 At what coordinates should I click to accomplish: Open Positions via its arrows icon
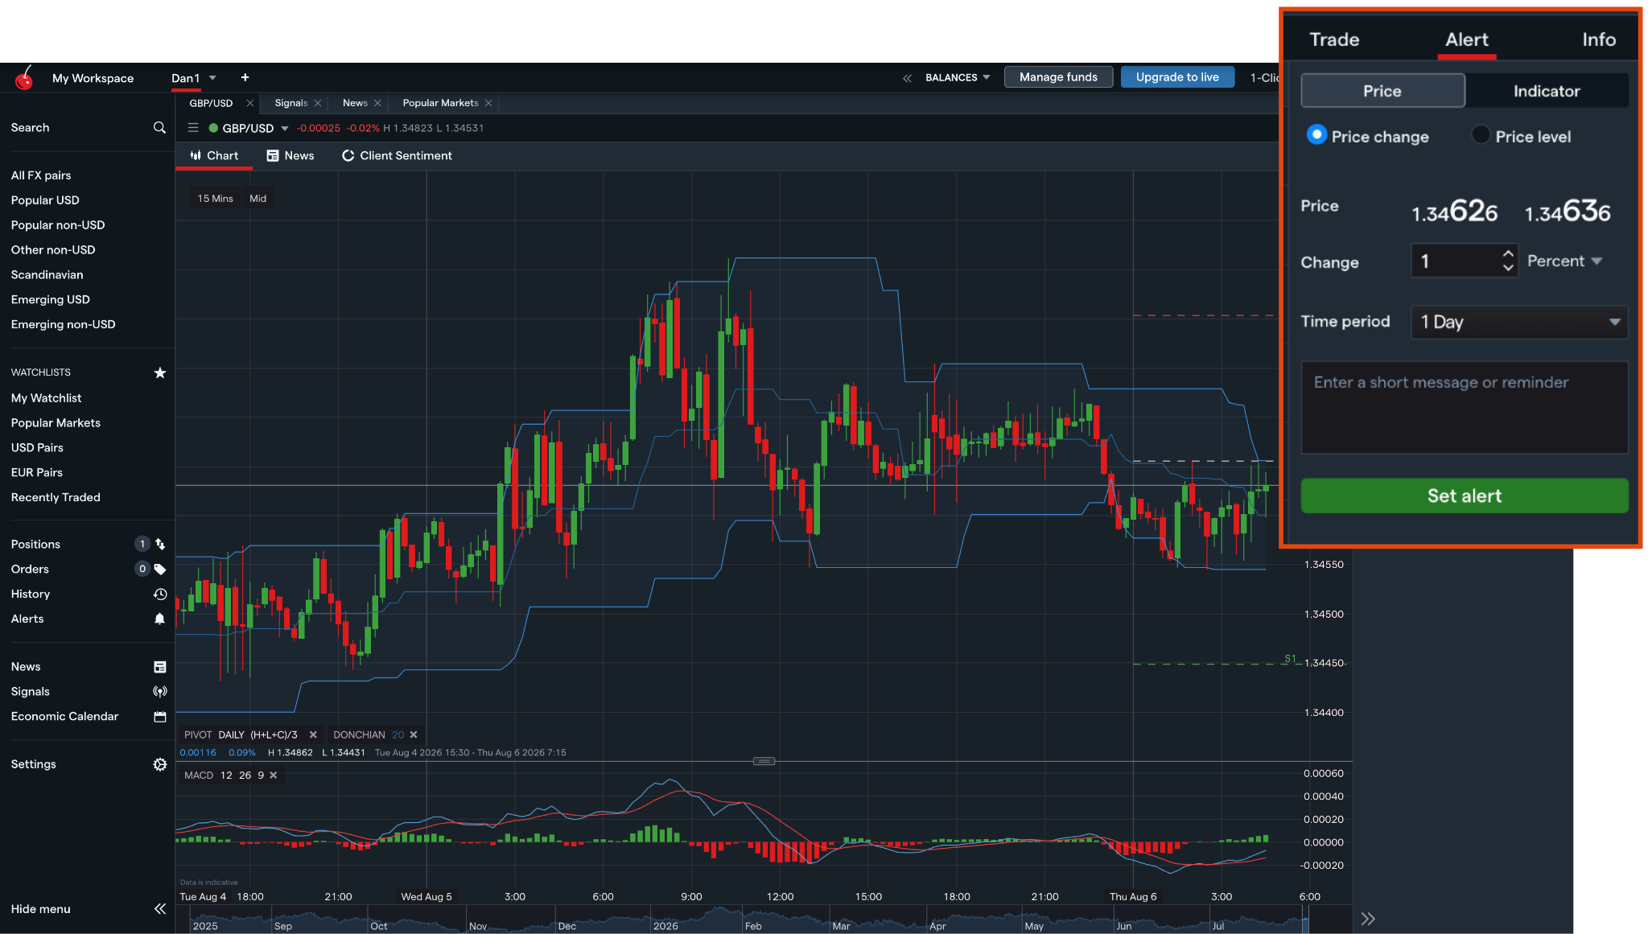[160, 545]
